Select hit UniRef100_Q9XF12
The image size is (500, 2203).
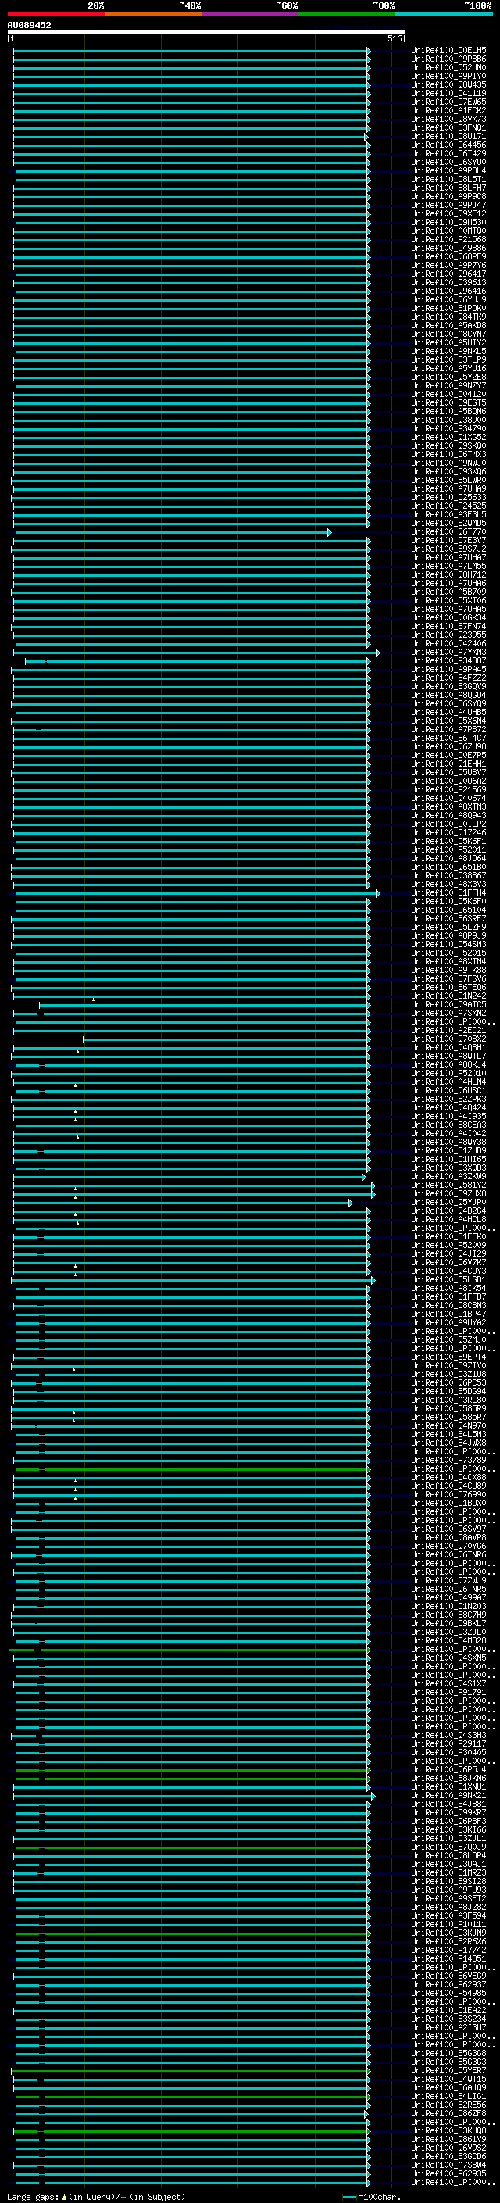point(448,215)
